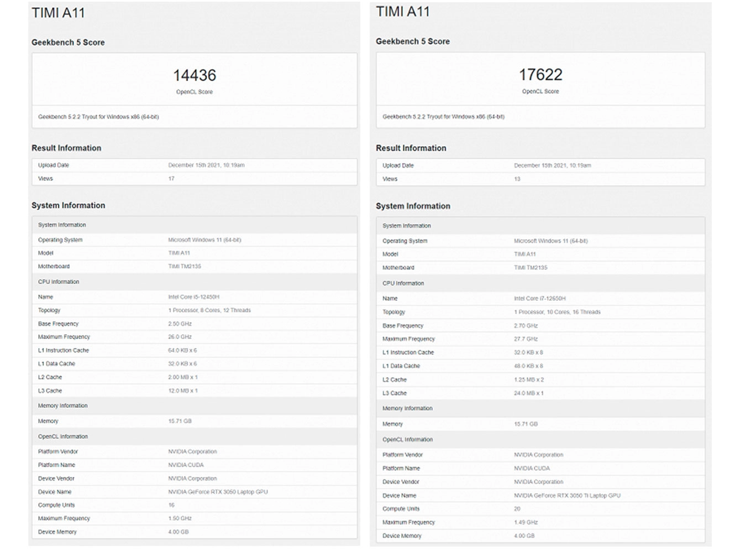Click the 14436 OpenCL score
Image resolution: width=756 pixels, height=551 pixels.
tap(195, 76)
